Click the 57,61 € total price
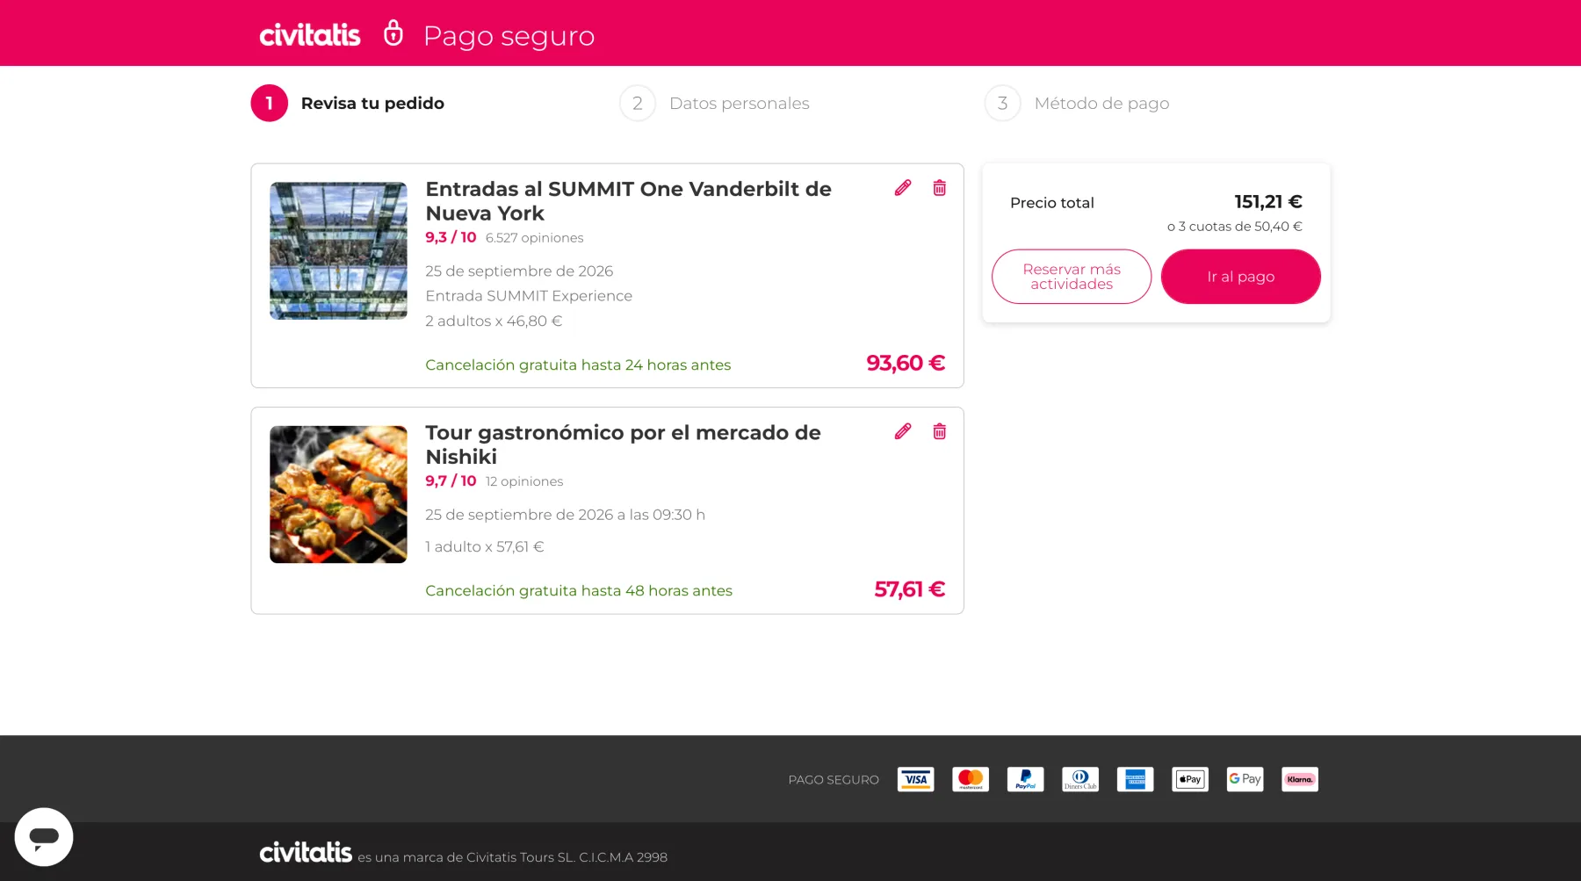This screenshot has width=1581, height=881. pyautogui.click(x=910, y=589)
